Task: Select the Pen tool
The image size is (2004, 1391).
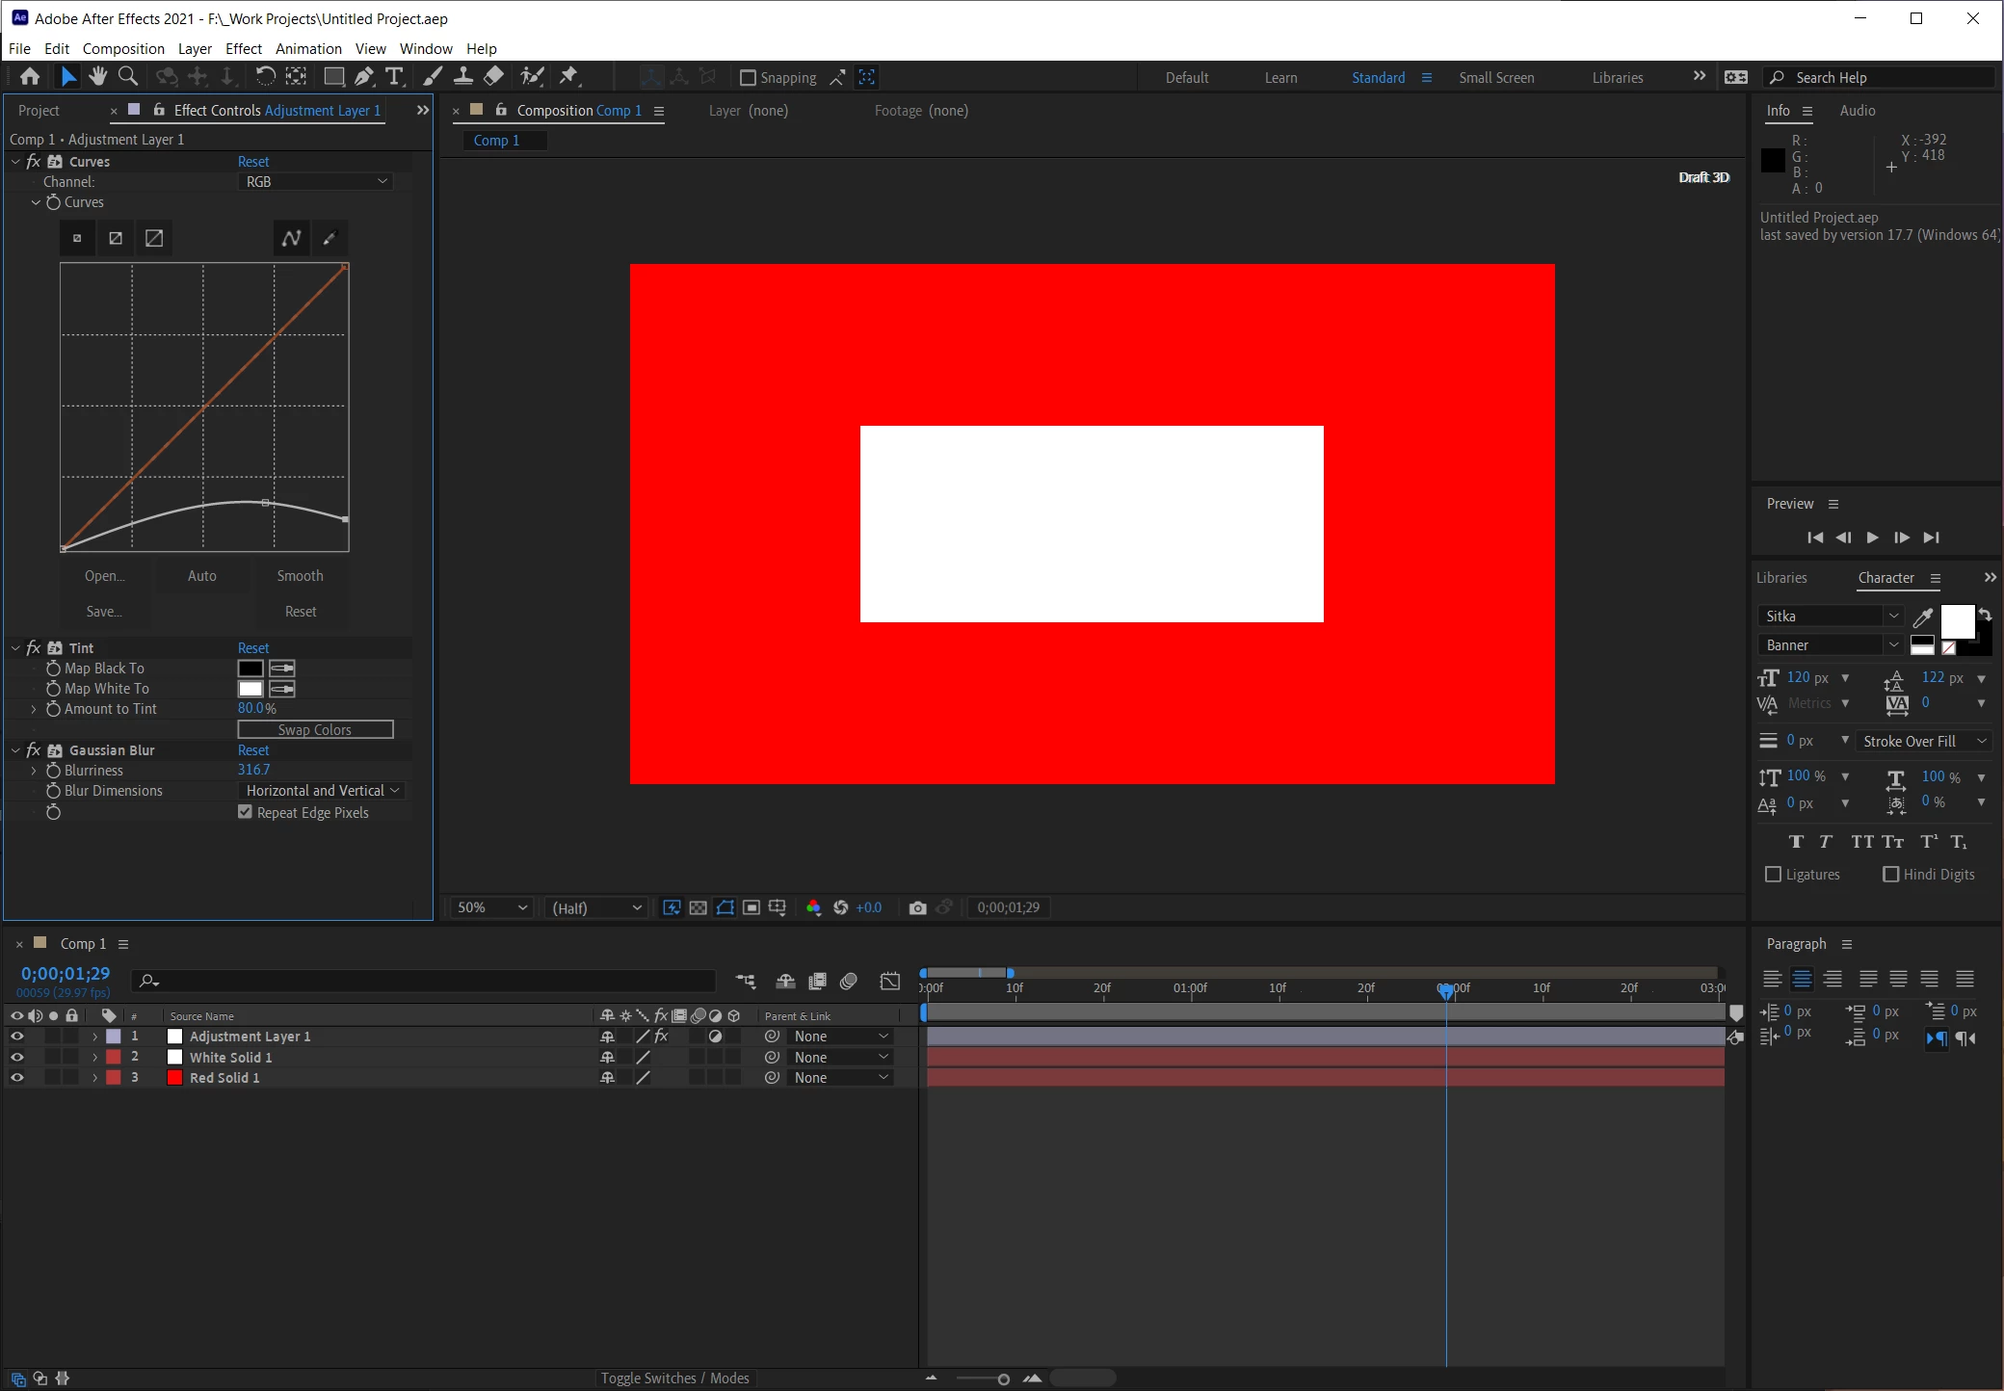Action: coord(364,76)
